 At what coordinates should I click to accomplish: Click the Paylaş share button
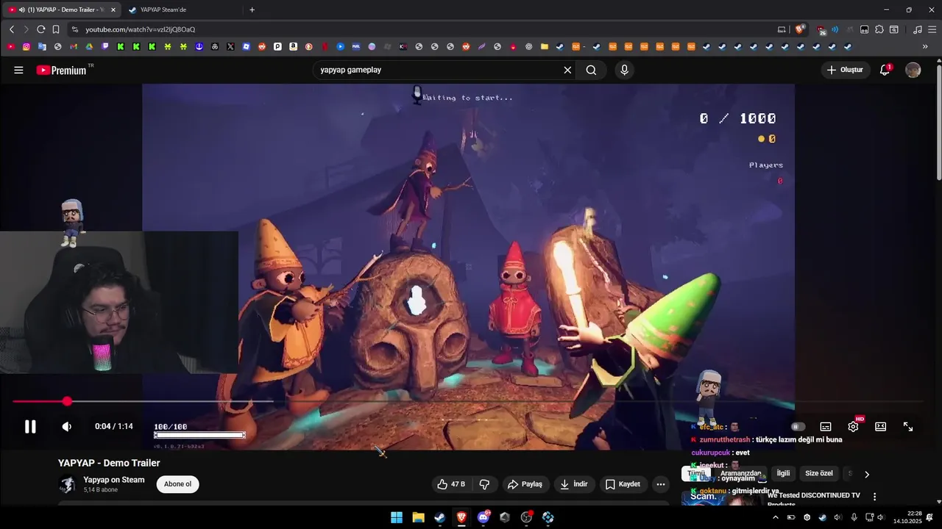[x=525, y=484]
